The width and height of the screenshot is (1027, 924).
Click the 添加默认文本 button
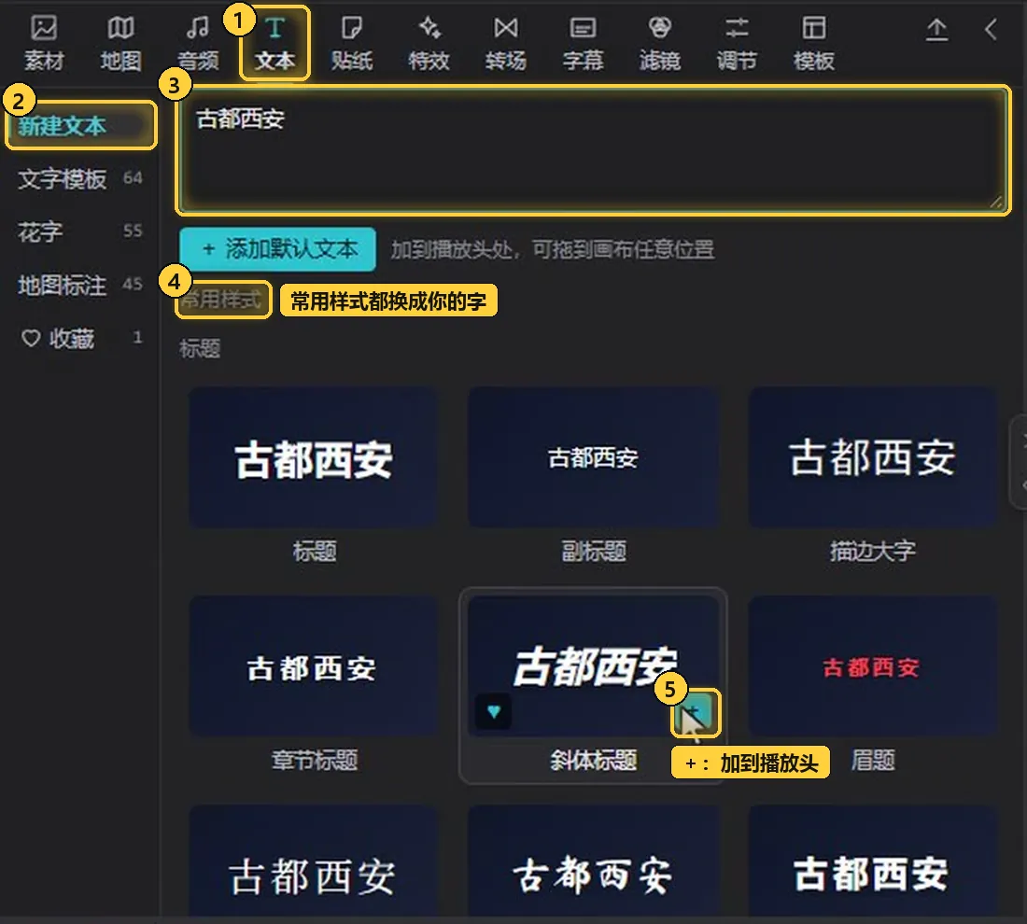tap(277, 249)
